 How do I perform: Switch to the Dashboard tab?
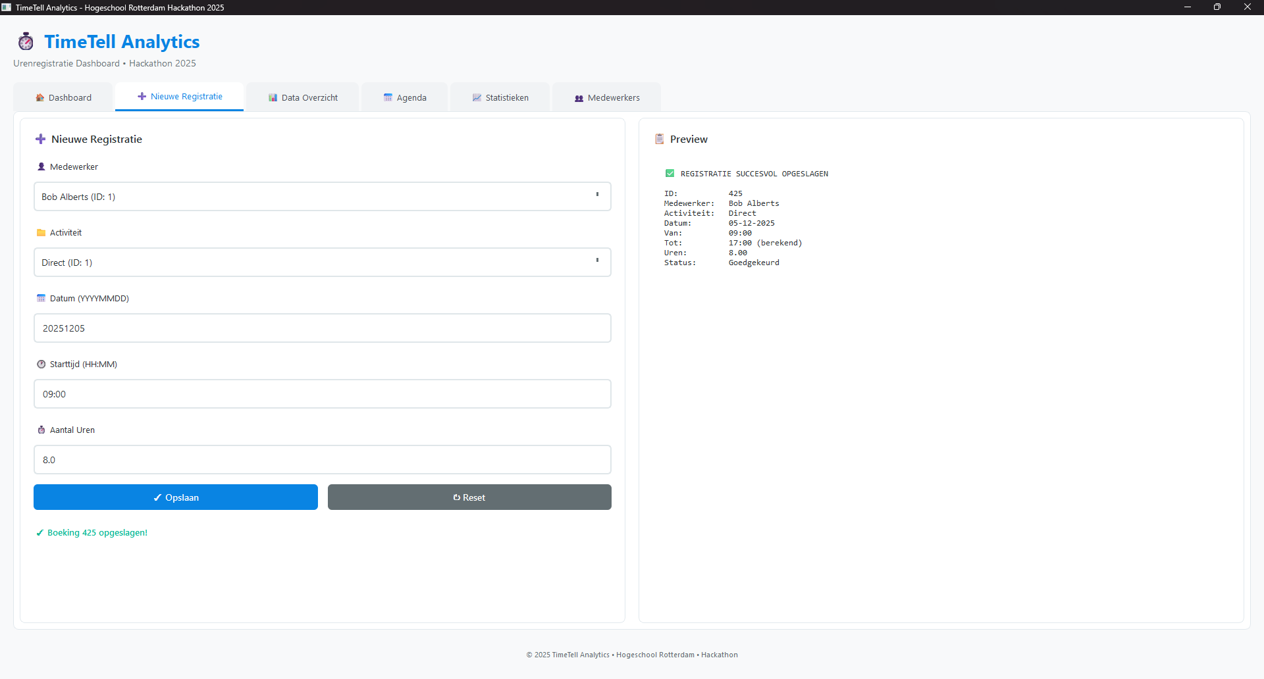pyautogui.click(x=64, y=97)
